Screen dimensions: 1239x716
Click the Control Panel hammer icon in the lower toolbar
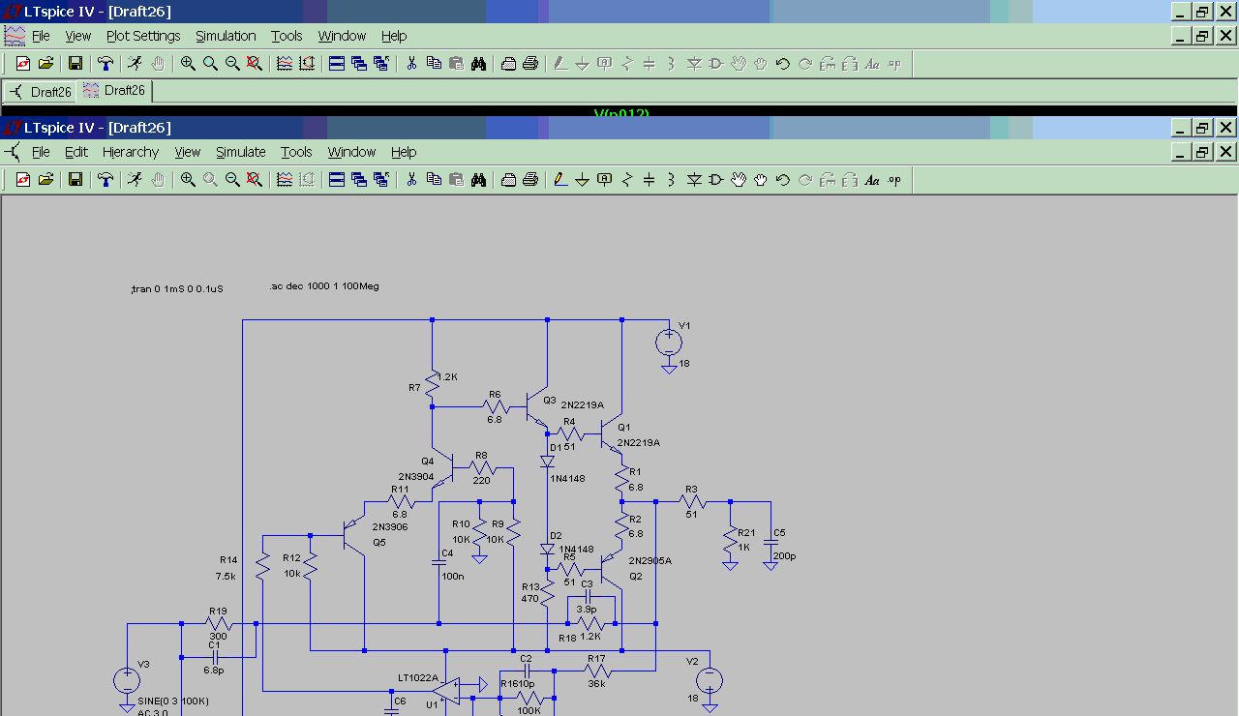pos(106,180)
